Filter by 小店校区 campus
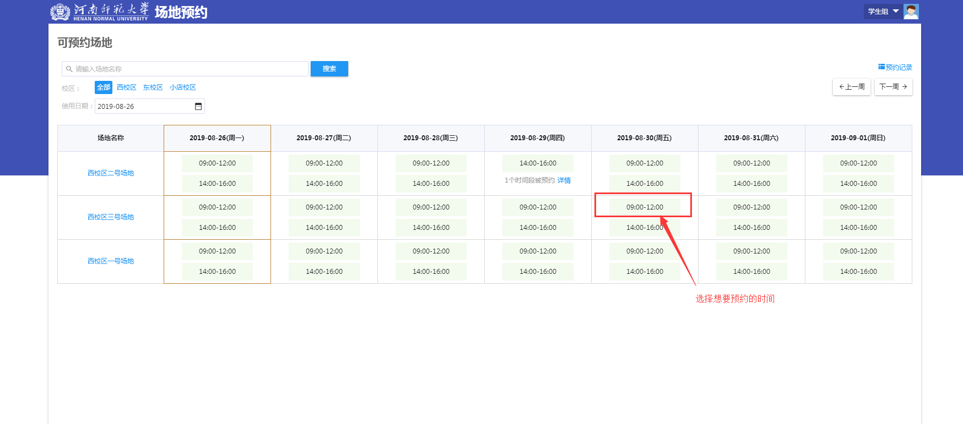963x424 pixels. 183,87
